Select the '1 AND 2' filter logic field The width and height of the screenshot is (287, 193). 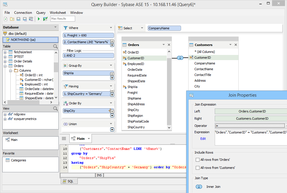[88, 56]
